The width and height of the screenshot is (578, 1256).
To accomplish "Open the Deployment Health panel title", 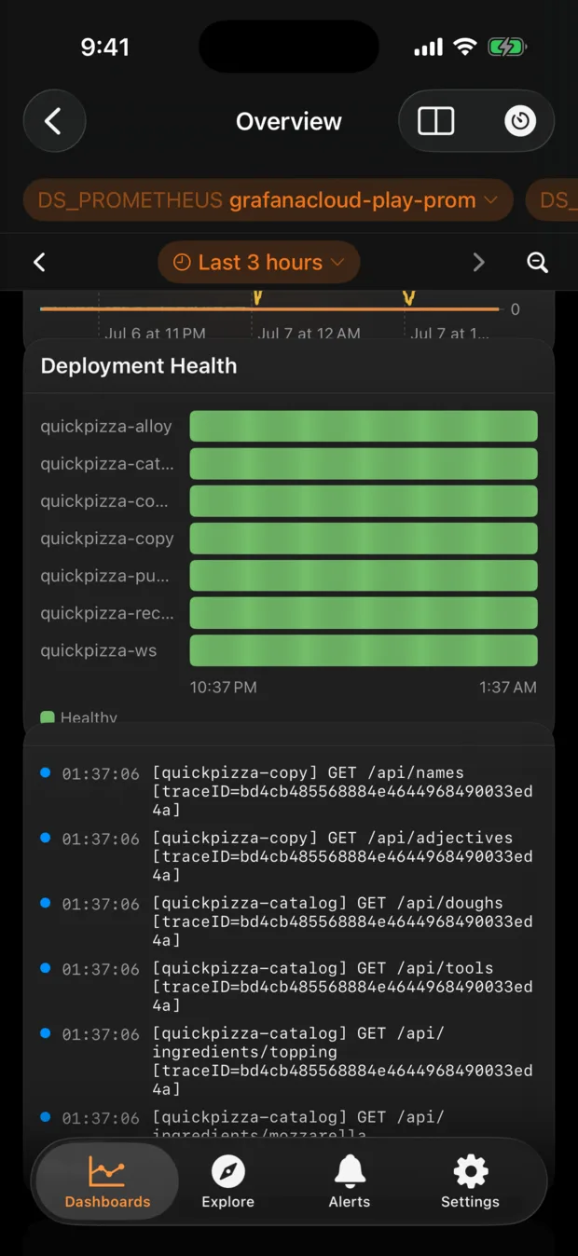I will click(139, 366).
